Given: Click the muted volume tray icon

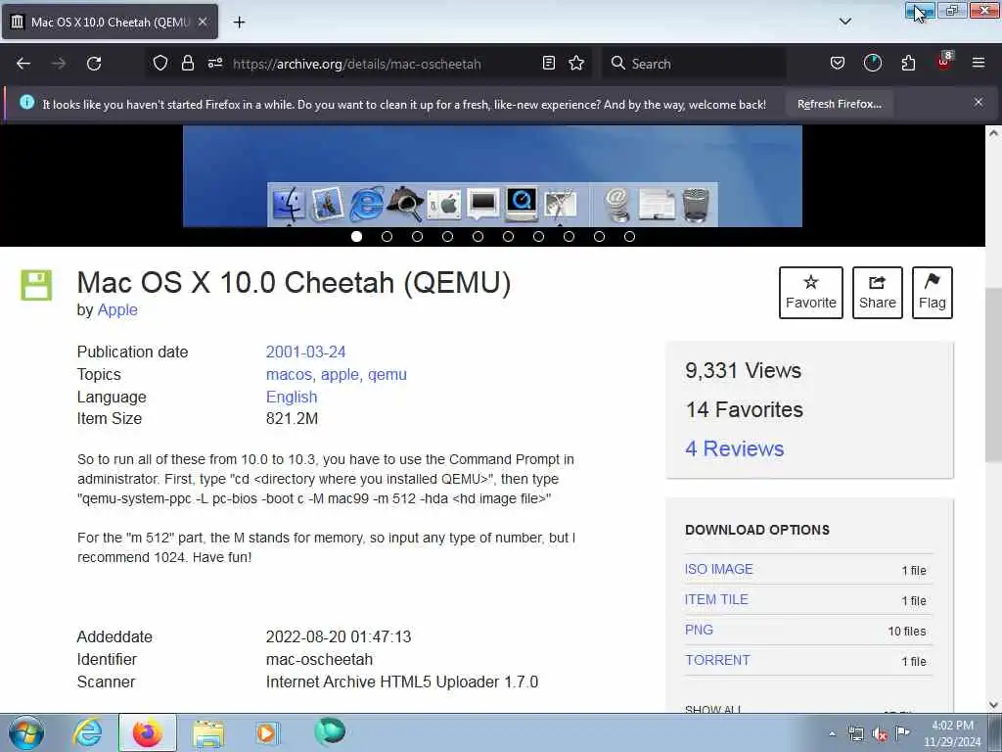Looking at the screenshot, I should click(x=880, y=734).
